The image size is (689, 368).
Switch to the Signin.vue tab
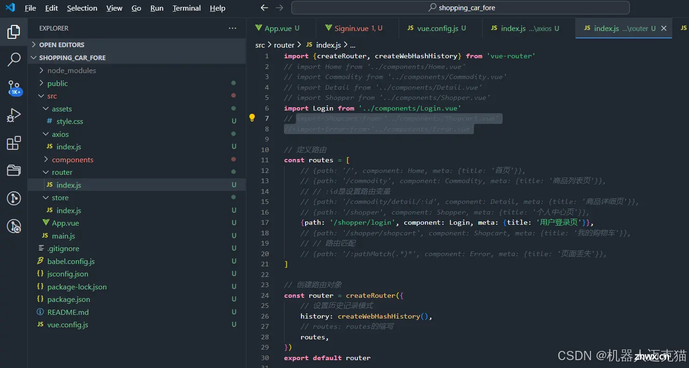(x=357, y=28)
